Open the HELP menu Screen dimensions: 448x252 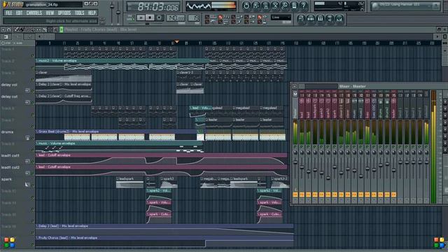pos(92,13)
